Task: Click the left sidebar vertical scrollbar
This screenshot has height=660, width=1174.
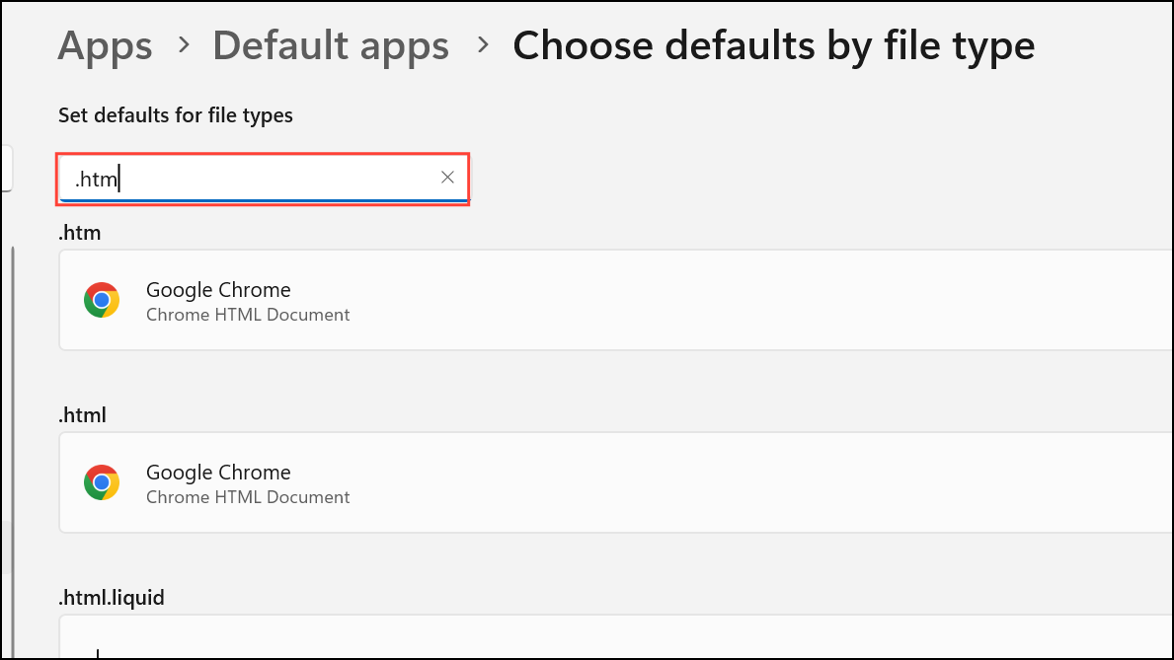Action: point(13,395)
